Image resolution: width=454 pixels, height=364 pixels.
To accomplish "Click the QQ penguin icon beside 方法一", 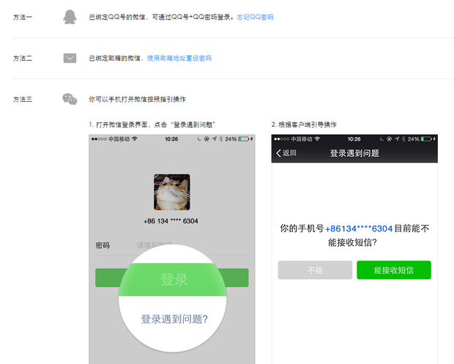I will click(x=70, y=16).
